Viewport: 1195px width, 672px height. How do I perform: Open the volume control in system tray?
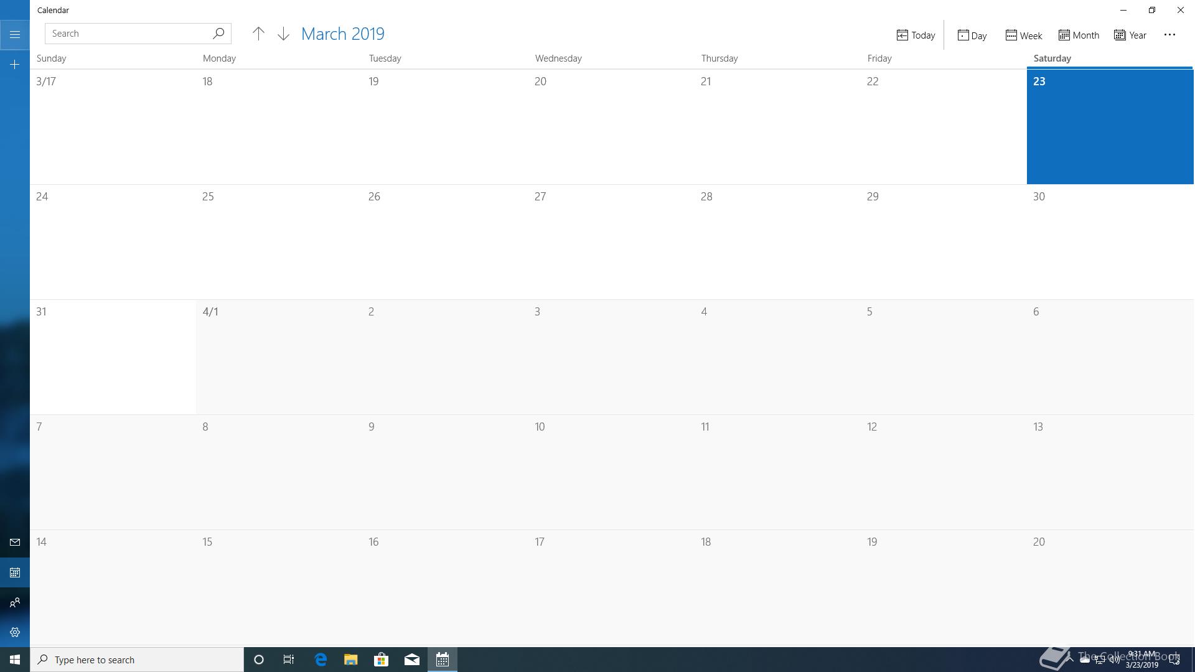[x=1114, y=660]
